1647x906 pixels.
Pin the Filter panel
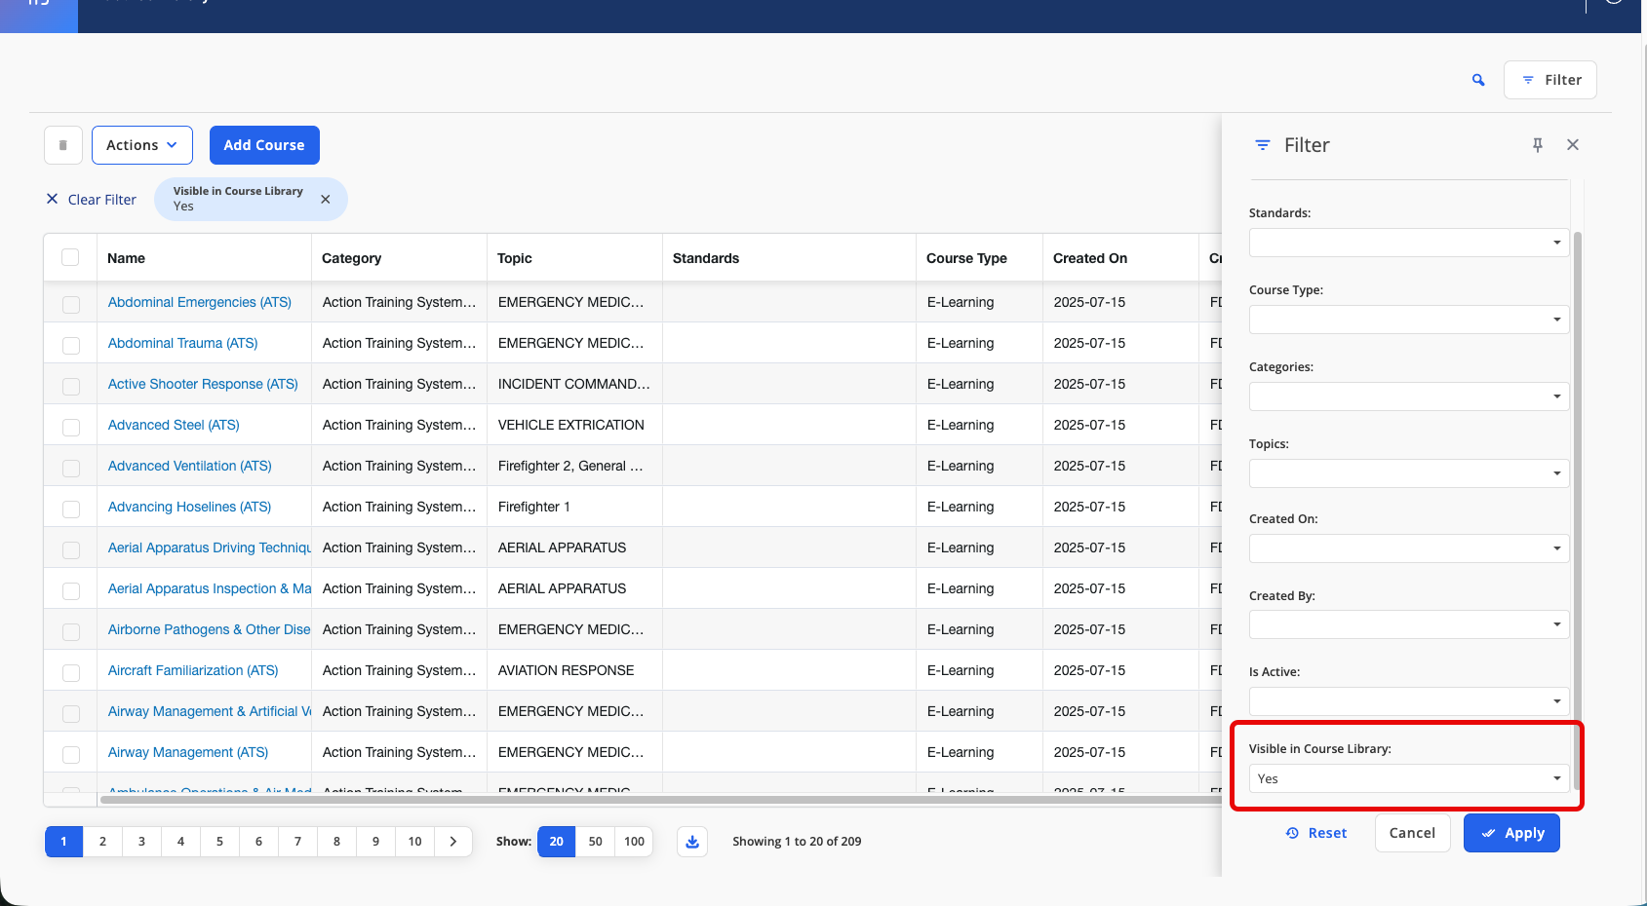(x=1538, y=145)
